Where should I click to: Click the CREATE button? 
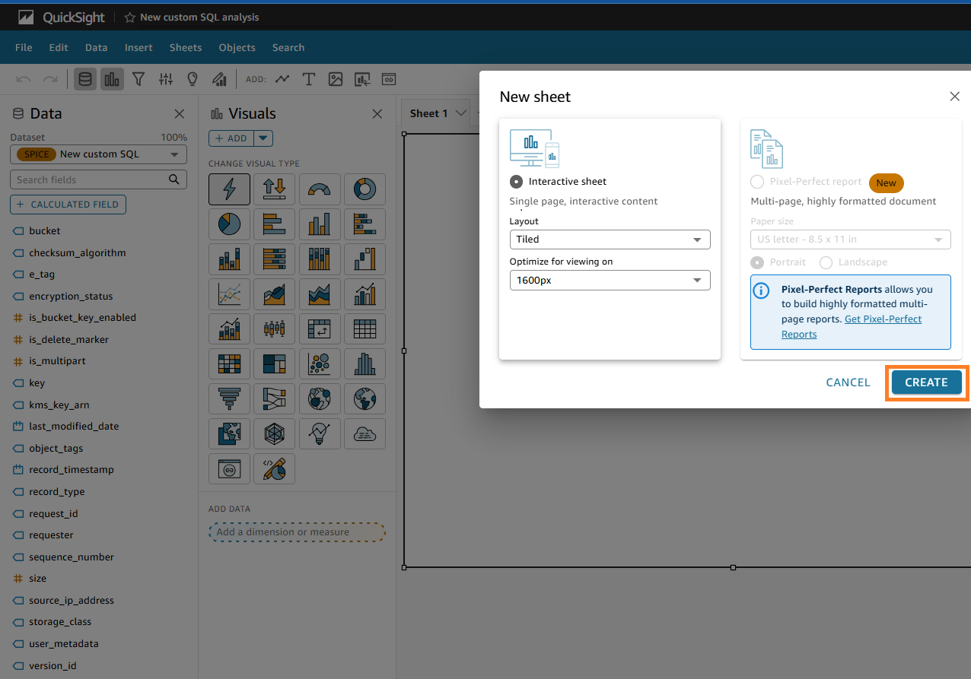pos(925,382)
